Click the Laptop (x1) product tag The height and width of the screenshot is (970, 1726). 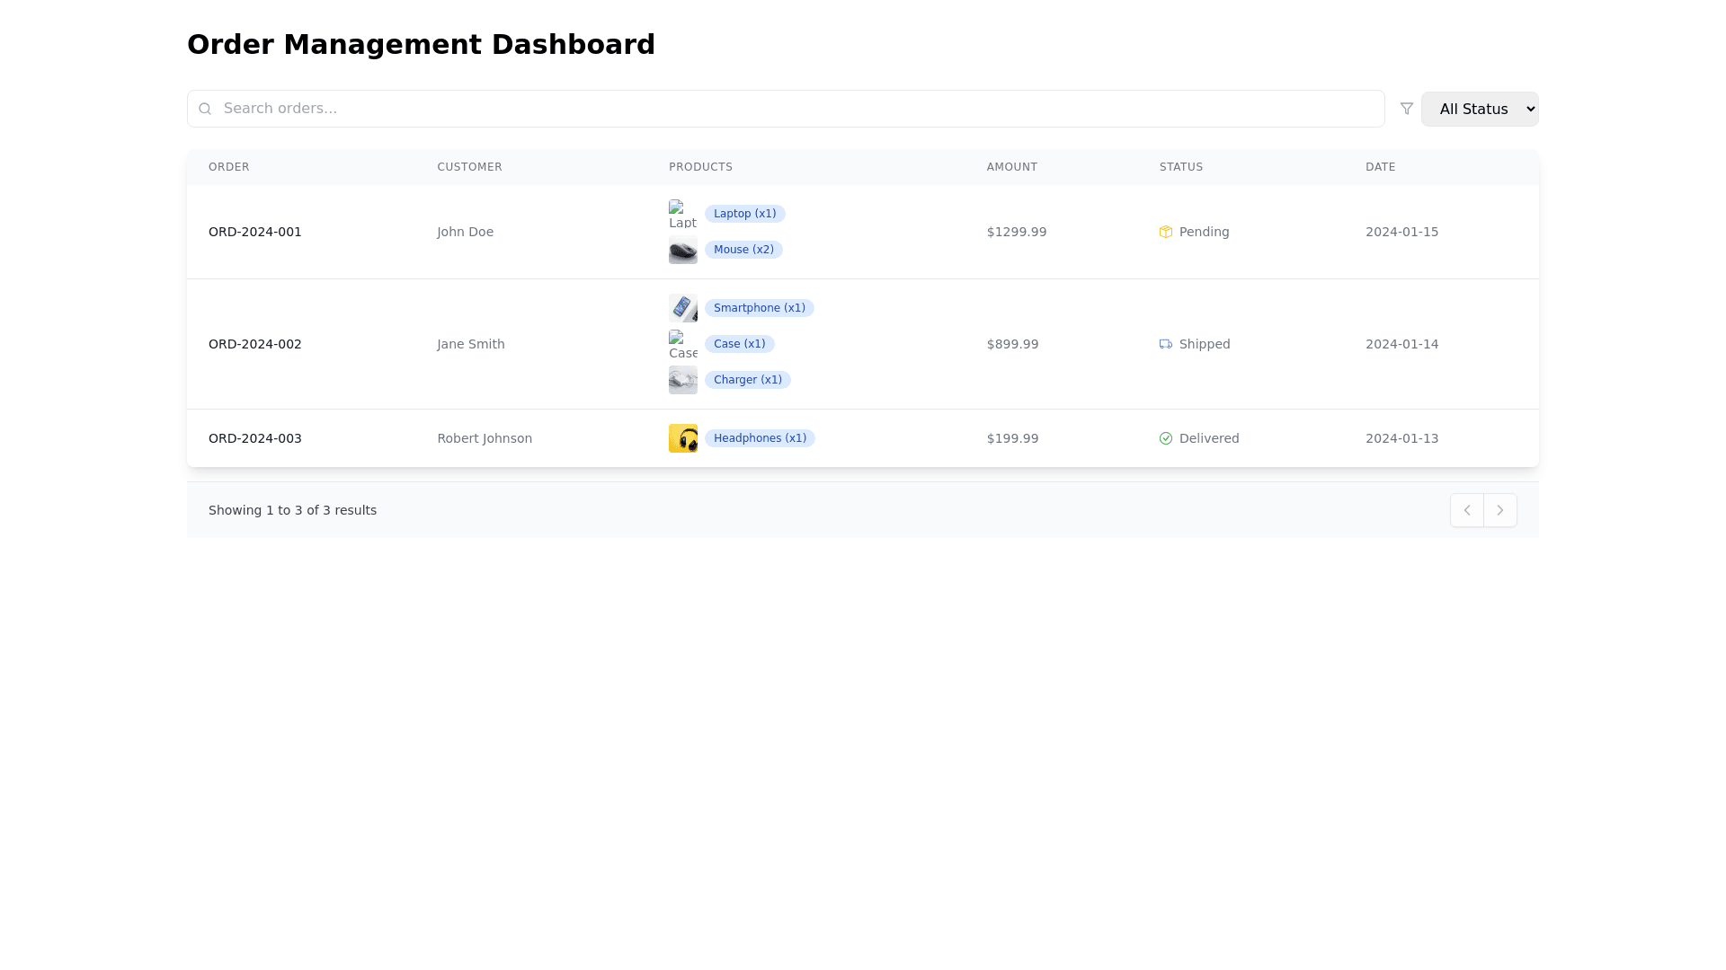tap(744, 214)
